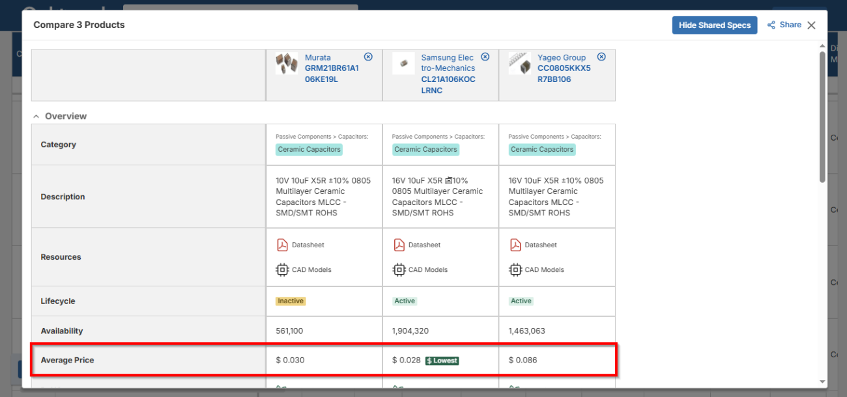Click the Resources row label
Image resolution: width=847 pixels, height=397 pixels.
pyautogui.click(x=61, y=257)
